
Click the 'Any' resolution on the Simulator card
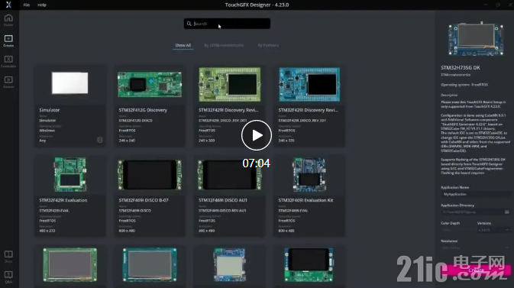43,141
